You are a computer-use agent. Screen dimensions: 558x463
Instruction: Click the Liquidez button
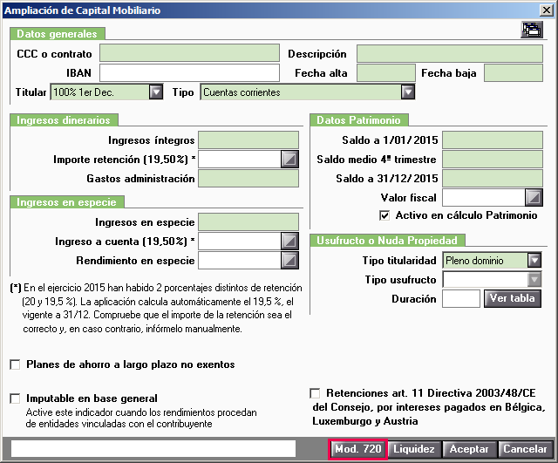pos(413,449)
